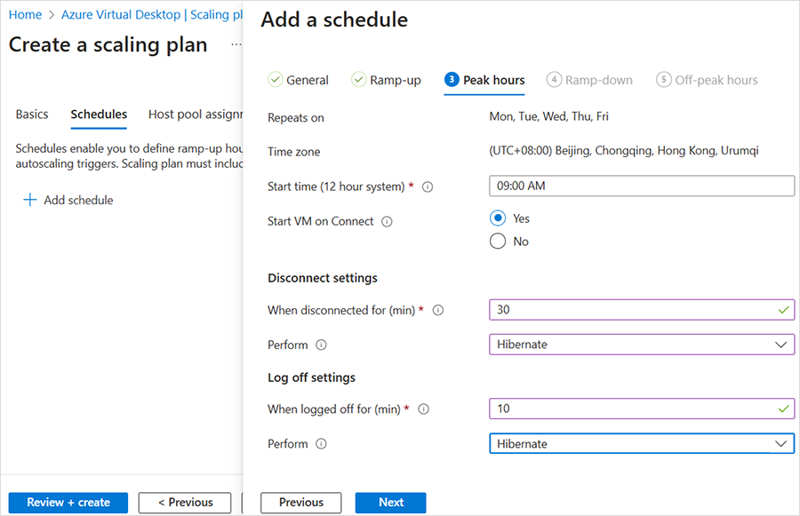800x516 pixels.
Task: Open the ellipsis menu beside scaling plan title
Action: (x=236, y=44)
